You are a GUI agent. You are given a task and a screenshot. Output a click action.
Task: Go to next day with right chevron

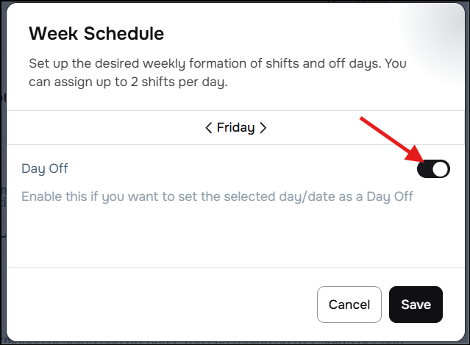(x=263, y=128)
